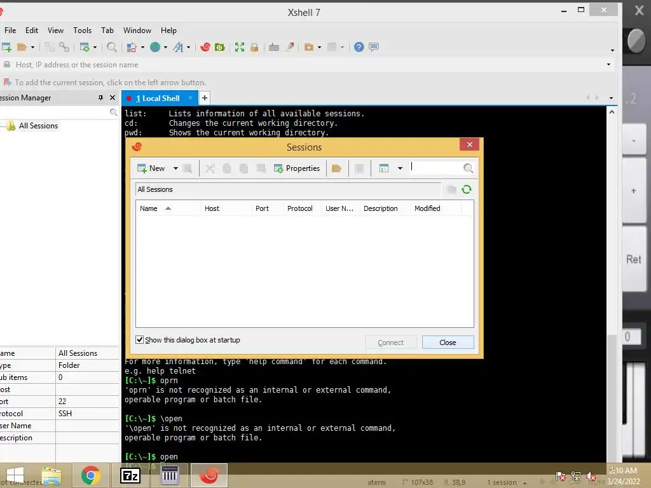Expand the New dropdown arrow in Sessions dialog

pyautogui.click(x=175, y=168)
